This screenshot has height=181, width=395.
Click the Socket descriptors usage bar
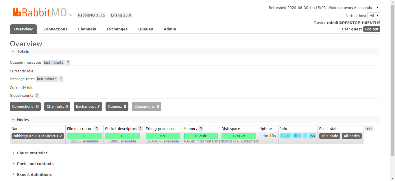coord(122,136)
